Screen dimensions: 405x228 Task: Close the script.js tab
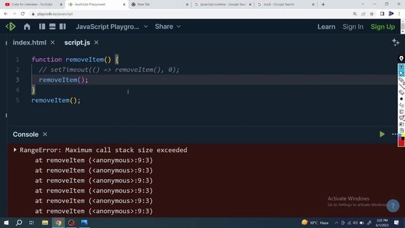[x=96, y=42]
